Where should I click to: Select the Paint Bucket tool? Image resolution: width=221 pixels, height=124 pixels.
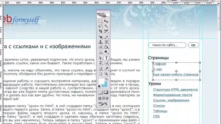106,47
